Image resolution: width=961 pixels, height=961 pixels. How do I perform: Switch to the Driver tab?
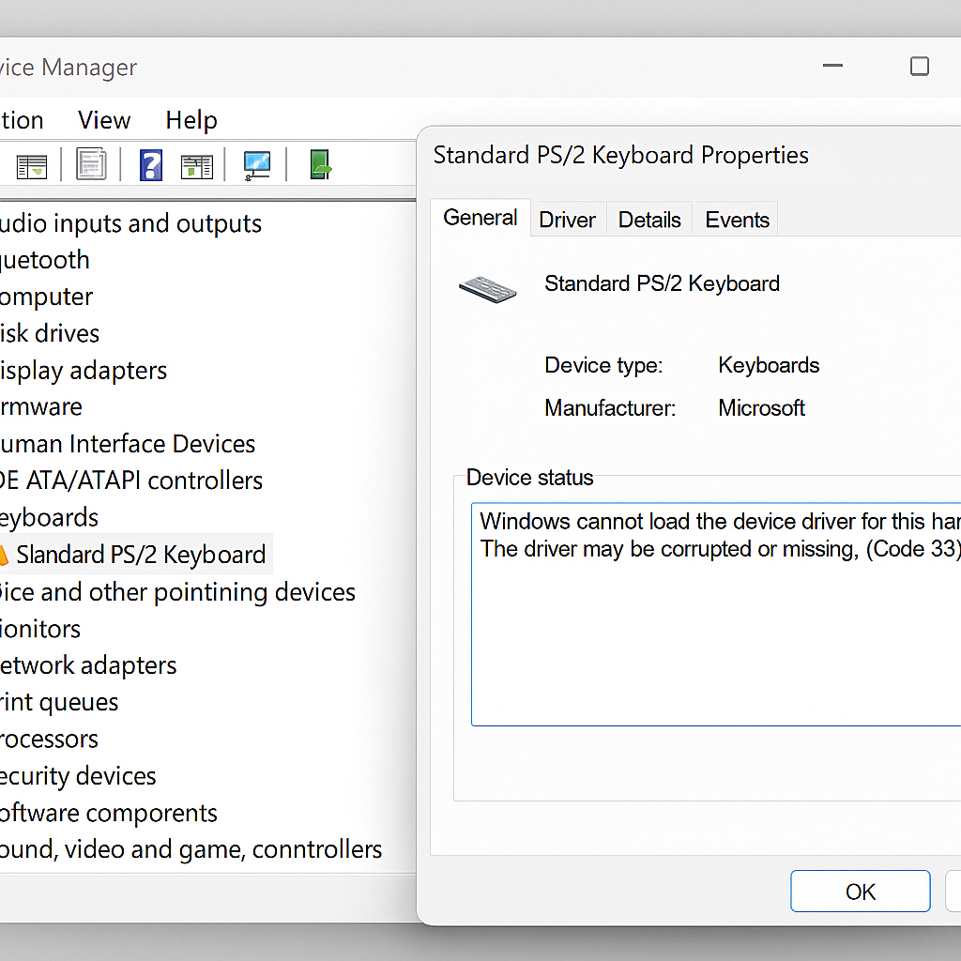click(568, 220)
